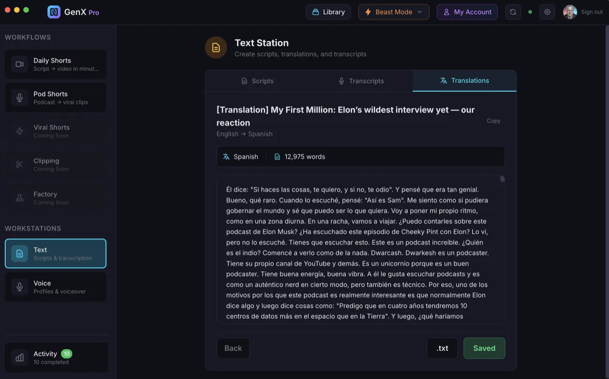Select the Translations tab
Viewport: 609px width, 379px height.
coord(464,81)
